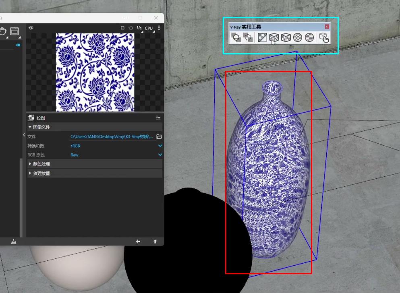Open the file browse folder icon
Screen dimensions: 400x293
click(x=159, y=136)
